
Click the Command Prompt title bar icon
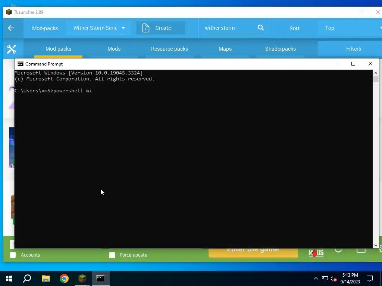click(21, 64)
